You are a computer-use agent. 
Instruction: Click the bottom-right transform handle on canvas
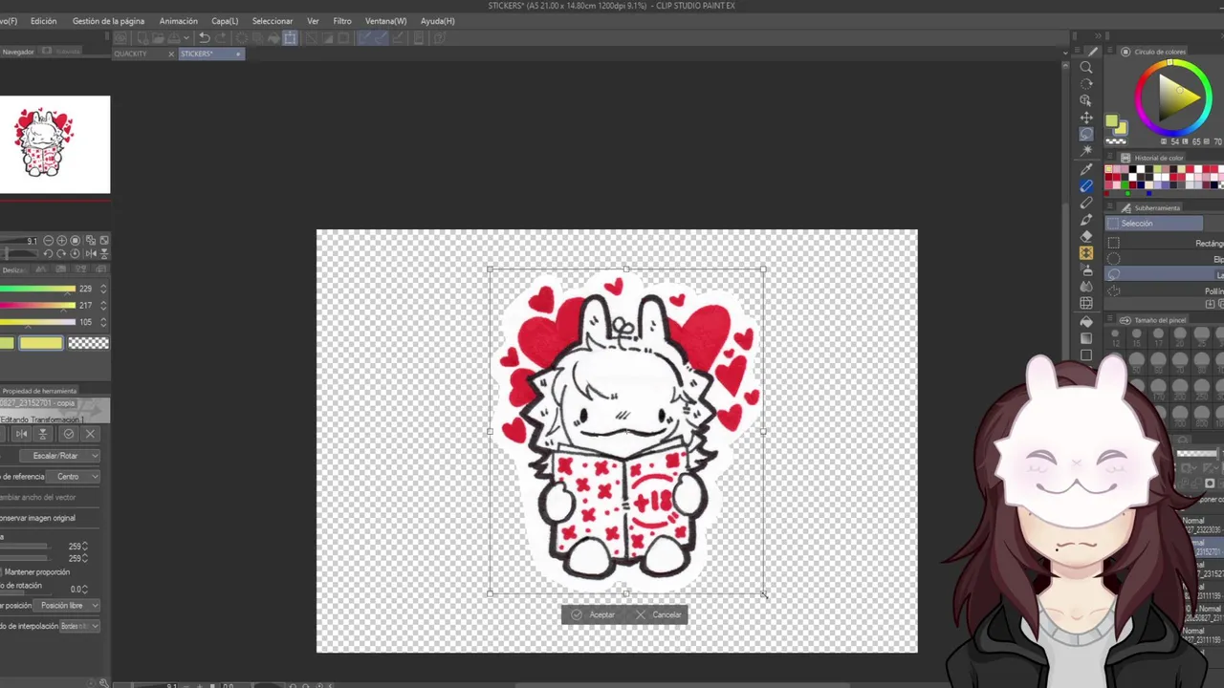(763, 593)
